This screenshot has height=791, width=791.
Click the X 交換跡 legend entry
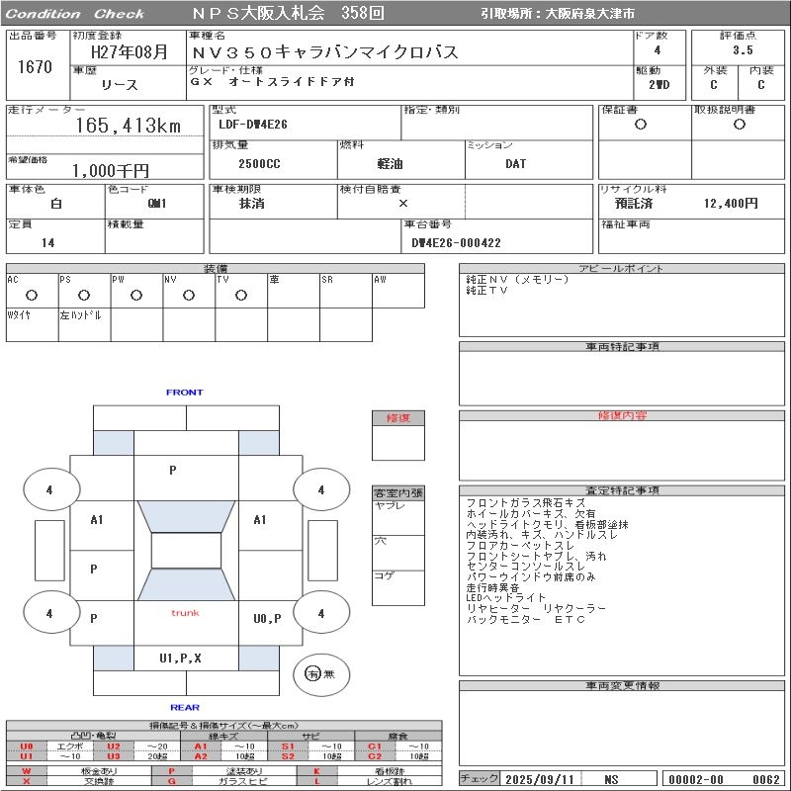point(79,781)
